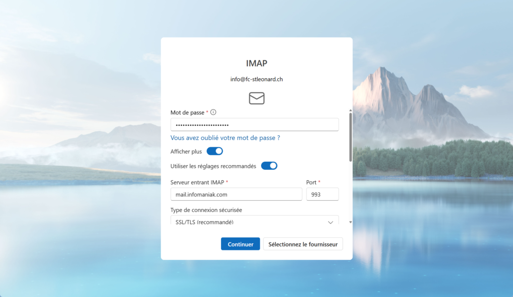Viewport: 513px width, 297px height.
Task: Click the scrollbar up arrow
Action: 350,111
